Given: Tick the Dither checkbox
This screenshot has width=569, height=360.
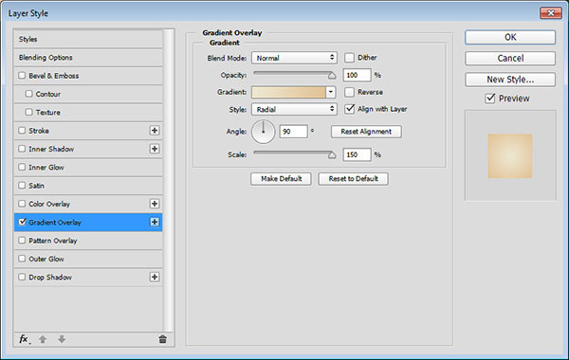Looking at the screenshot, I should (349, 58).
